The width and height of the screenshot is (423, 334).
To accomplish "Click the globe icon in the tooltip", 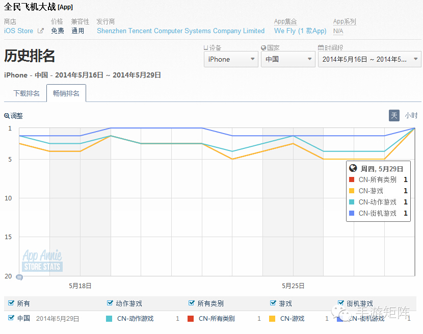I will coord(353,168).
